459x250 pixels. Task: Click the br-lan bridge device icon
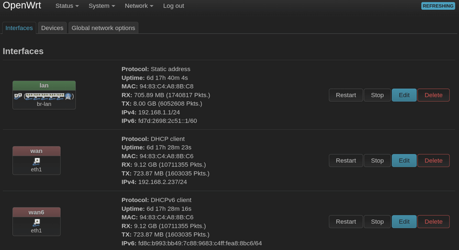pyautogui.click(x=18, y=96)
